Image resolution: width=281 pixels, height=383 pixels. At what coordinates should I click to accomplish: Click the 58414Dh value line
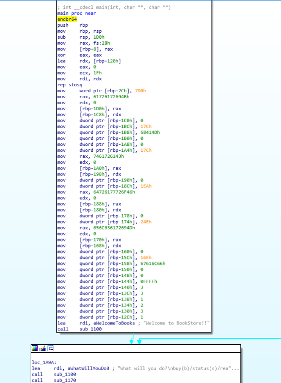pos(109,132)
